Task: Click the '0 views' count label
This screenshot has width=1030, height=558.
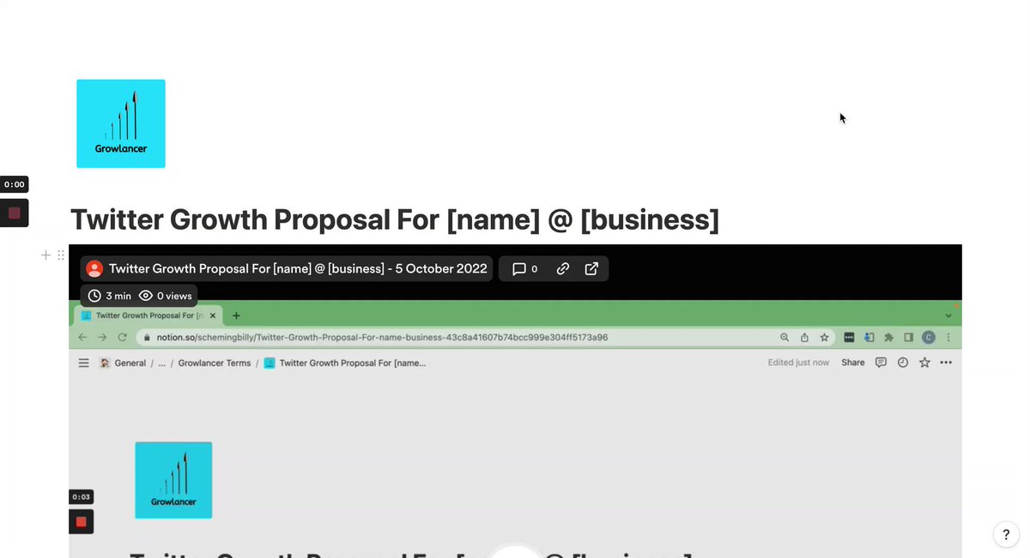Action: [175, 296]
